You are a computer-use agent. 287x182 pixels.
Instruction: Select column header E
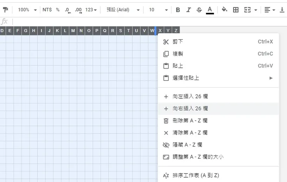10,31
